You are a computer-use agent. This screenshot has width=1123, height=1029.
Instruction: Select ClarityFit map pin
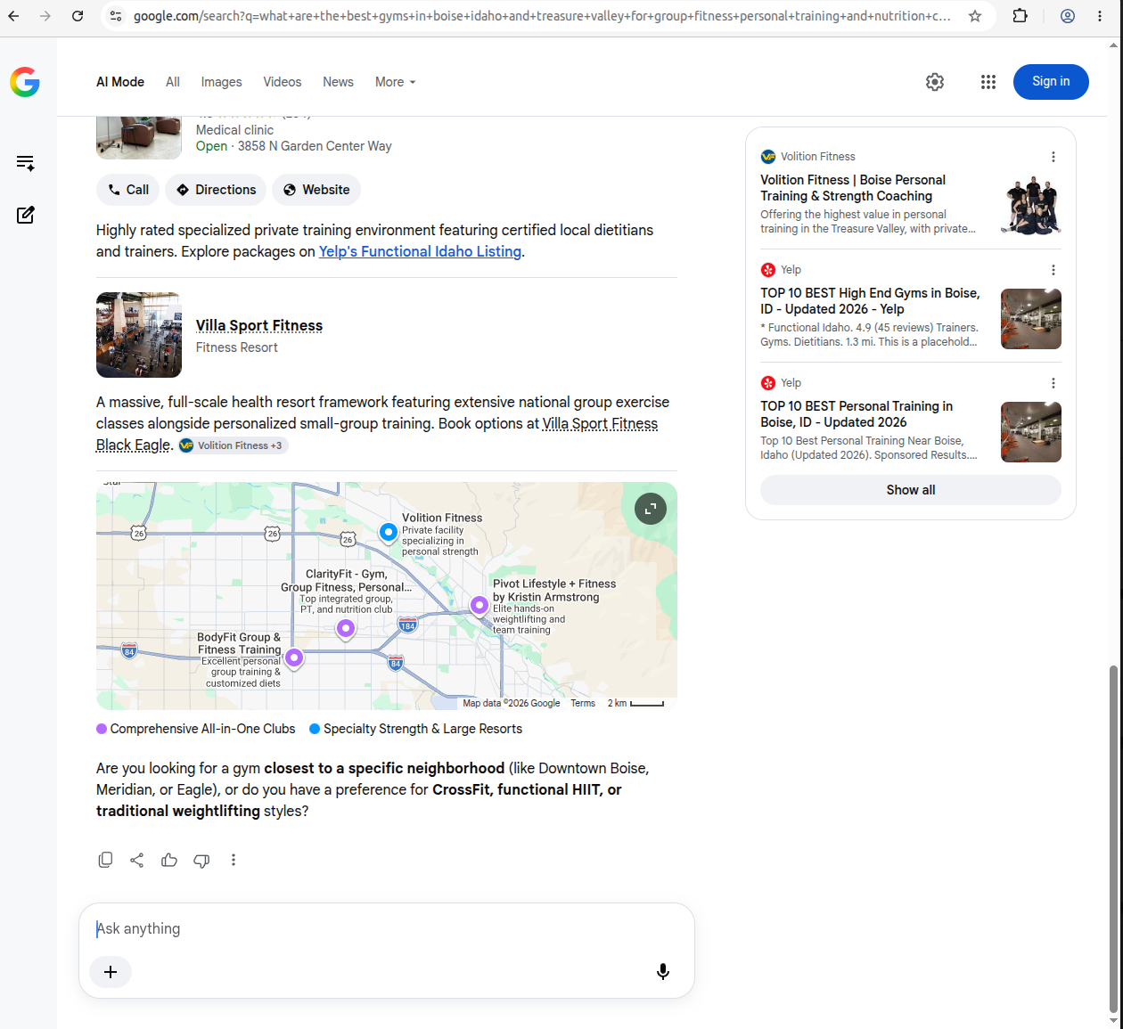point(346,629)
